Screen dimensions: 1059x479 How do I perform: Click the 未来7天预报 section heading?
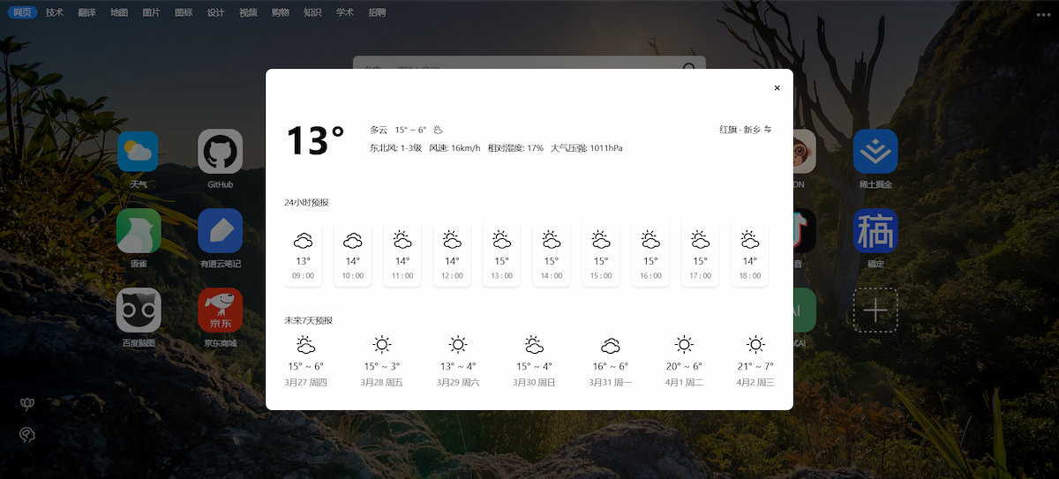pyautogui.click(x=308, y=320)
